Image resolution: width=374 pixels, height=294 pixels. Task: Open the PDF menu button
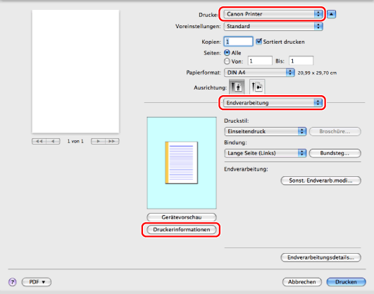[x=37, y=282]
